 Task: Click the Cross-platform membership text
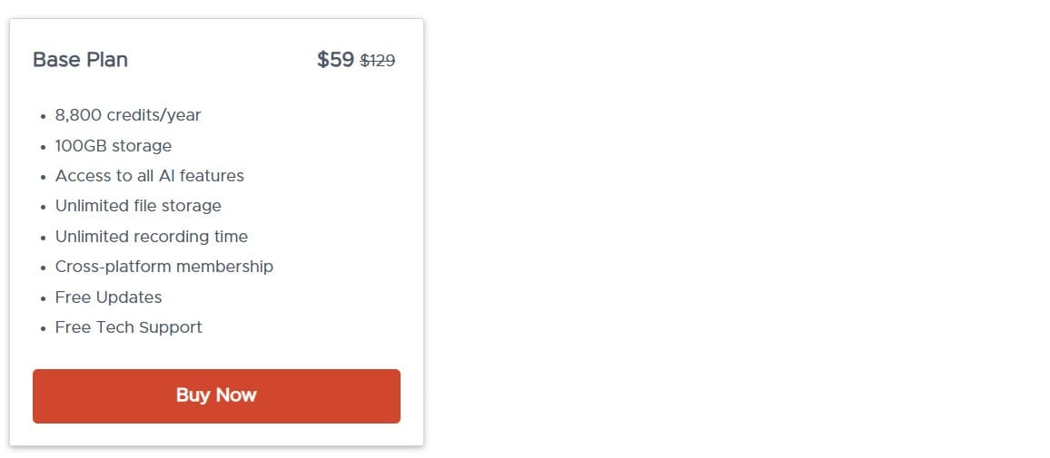coord(164,267)
